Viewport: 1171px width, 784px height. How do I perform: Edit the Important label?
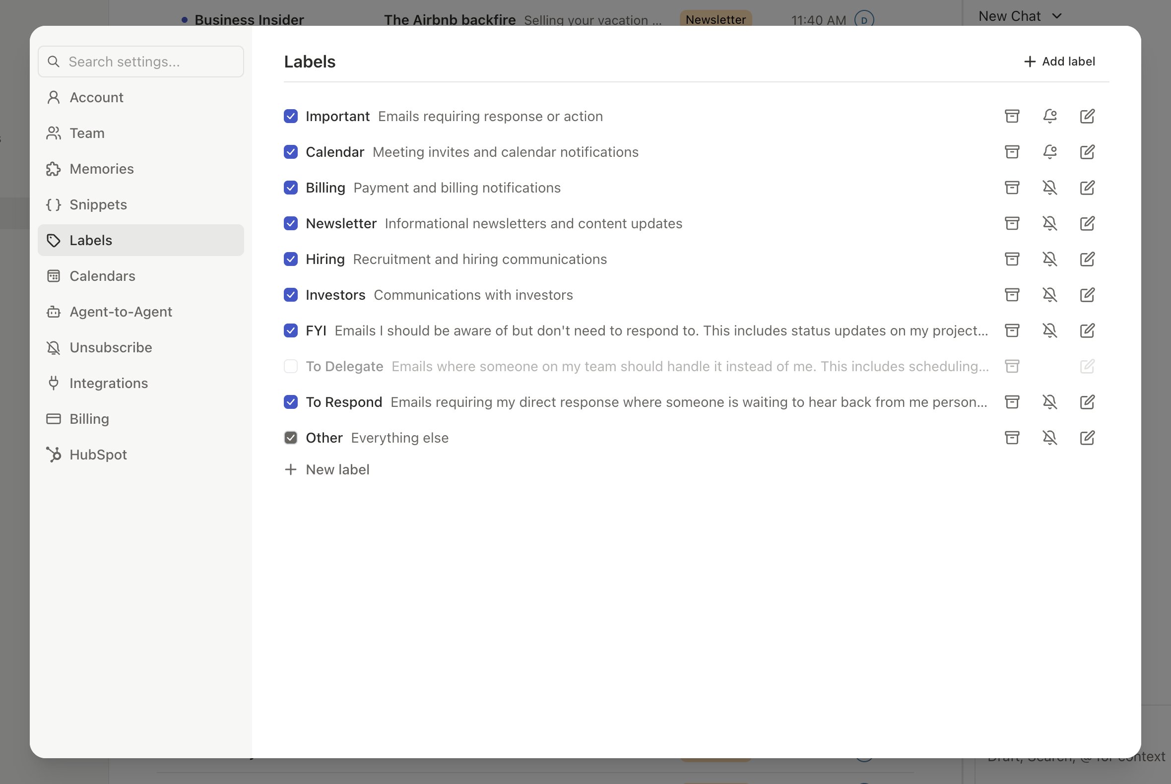tap(1087, 116)
